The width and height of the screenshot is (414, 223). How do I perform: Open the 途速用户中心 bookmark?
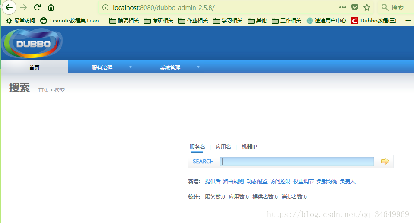coord(327,21)
